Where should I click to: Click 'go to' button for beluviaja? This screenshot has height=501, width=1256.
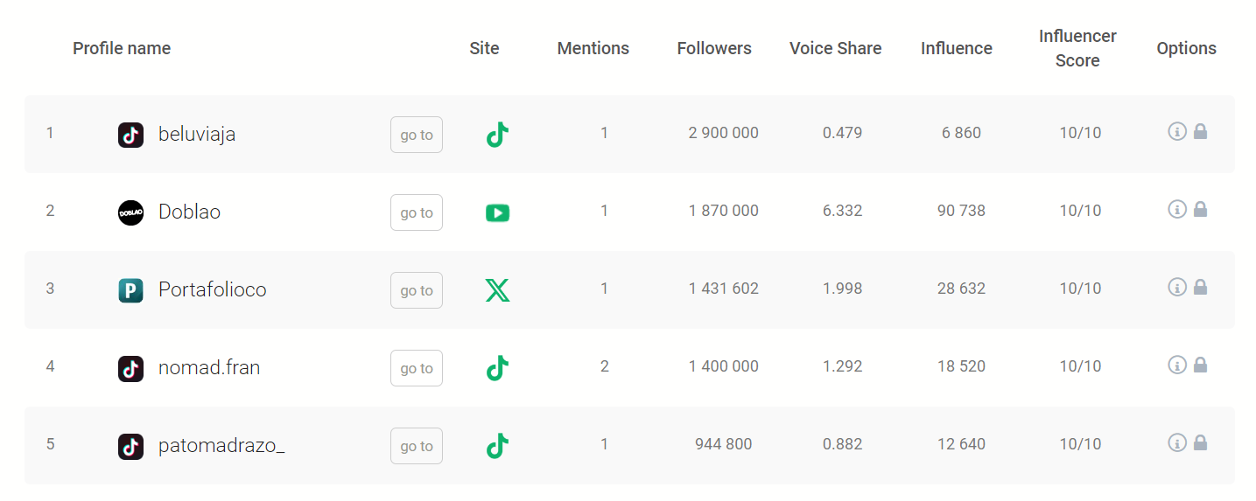[x=417, y=135]
